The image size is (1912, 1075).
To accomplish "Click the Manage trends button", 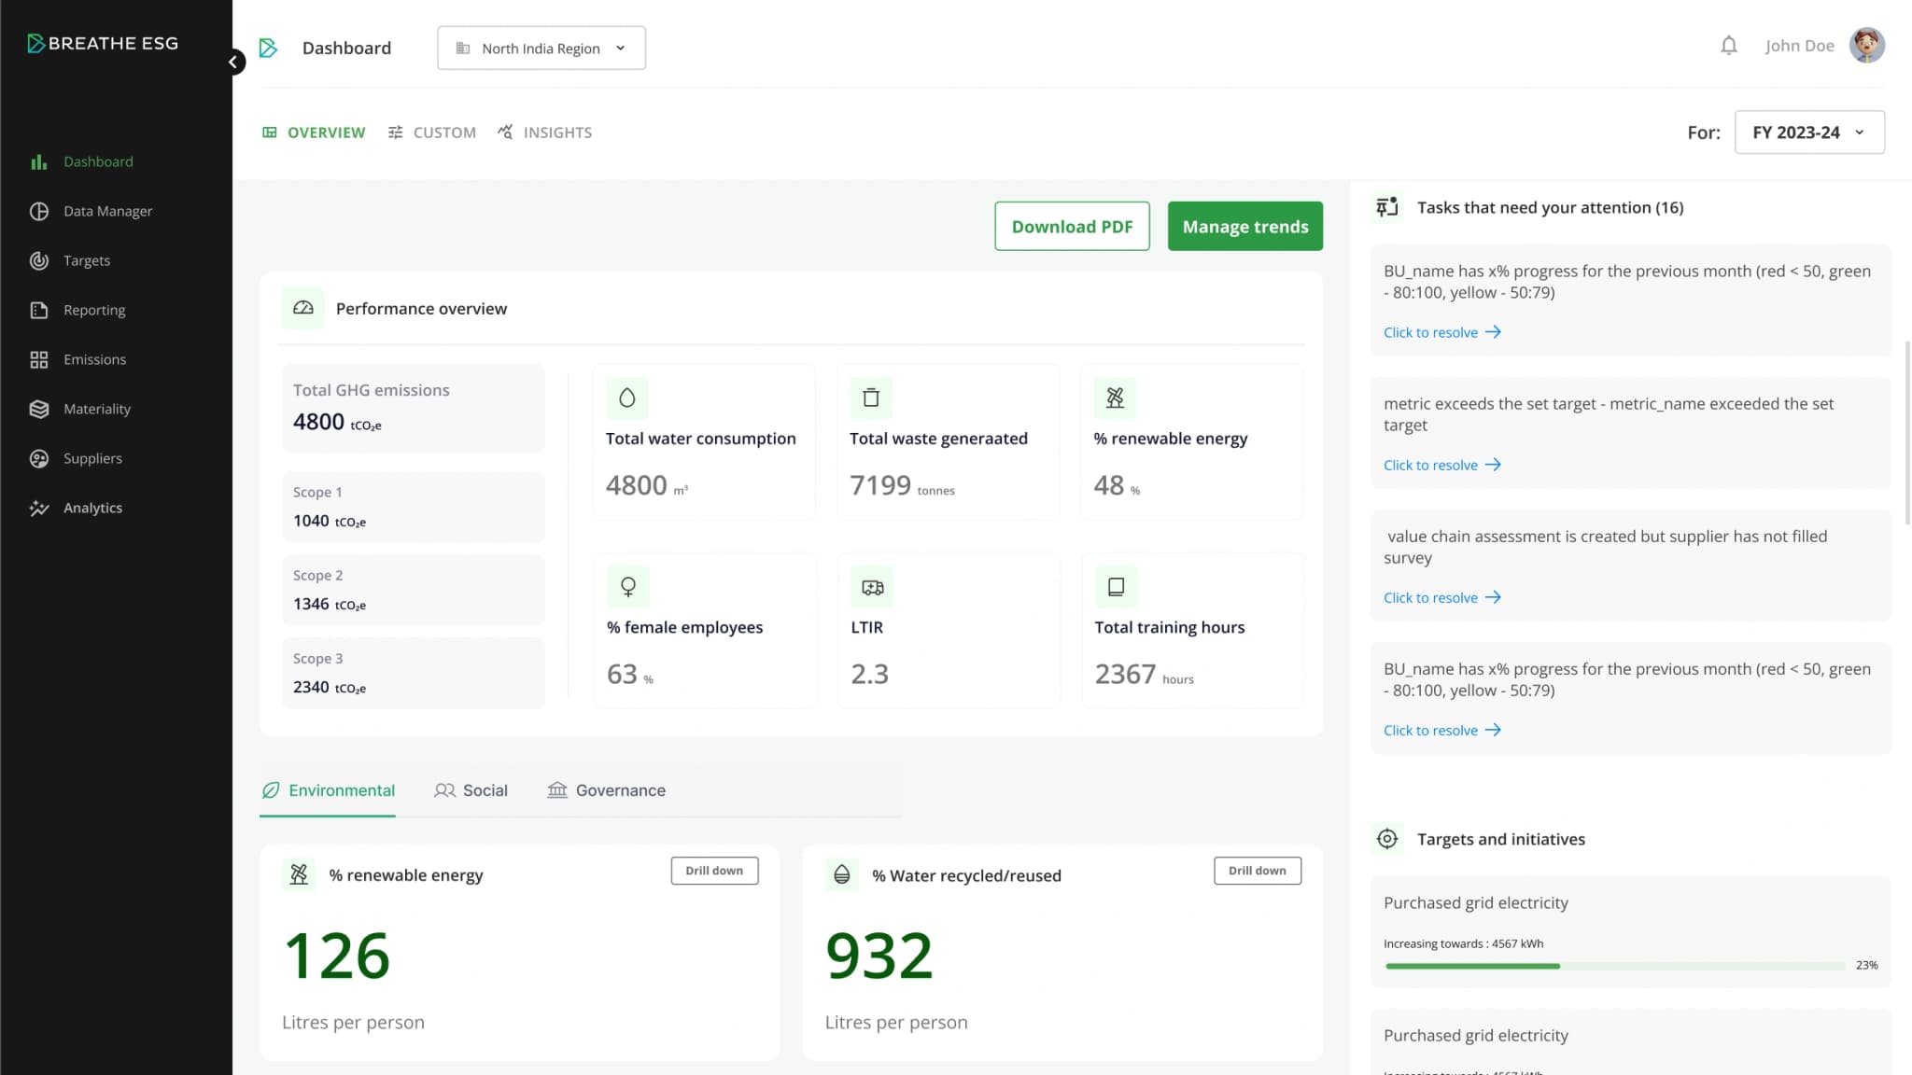I will tap(1244, 227).
